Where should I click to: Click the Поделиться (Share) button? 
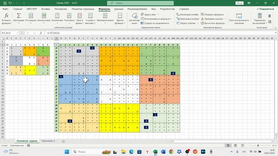265,9
